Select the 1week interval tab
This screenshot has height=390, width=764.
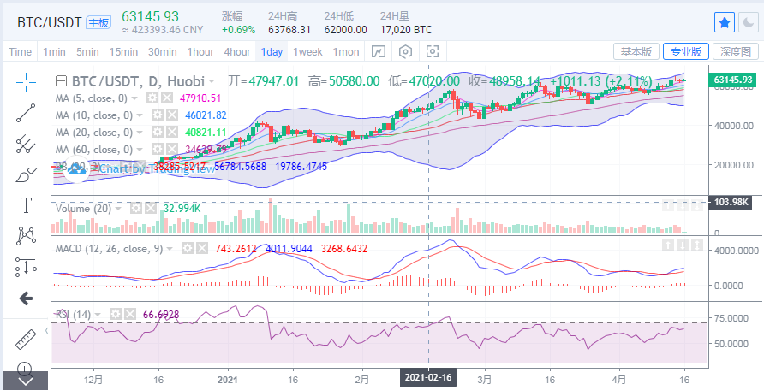[x=307, y=52]
